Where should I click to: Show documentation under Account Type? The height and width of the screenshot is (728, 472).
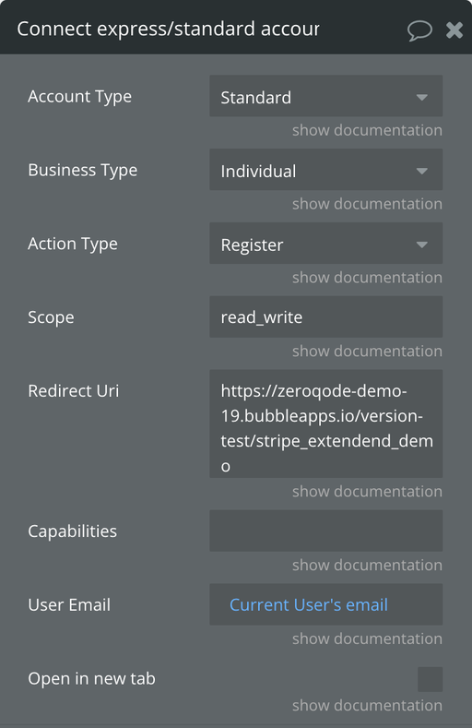tap(367, 130)
